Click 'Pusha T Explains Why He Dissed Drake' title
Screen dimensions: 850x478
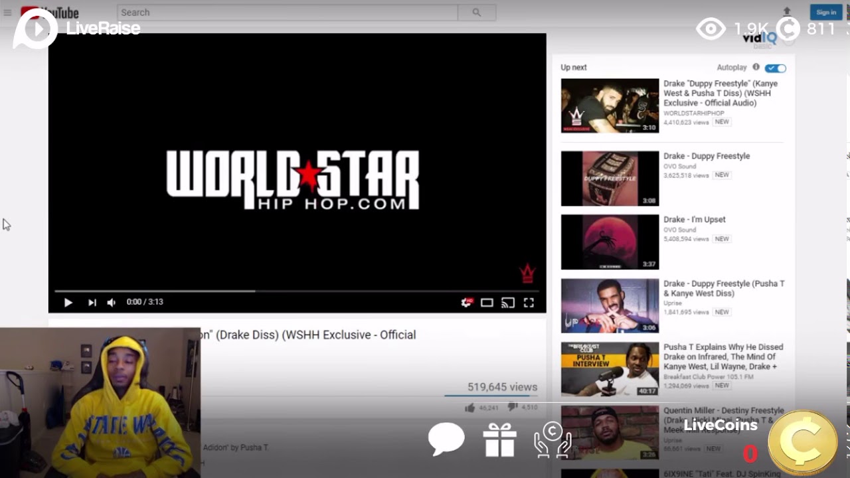[723, 357]
